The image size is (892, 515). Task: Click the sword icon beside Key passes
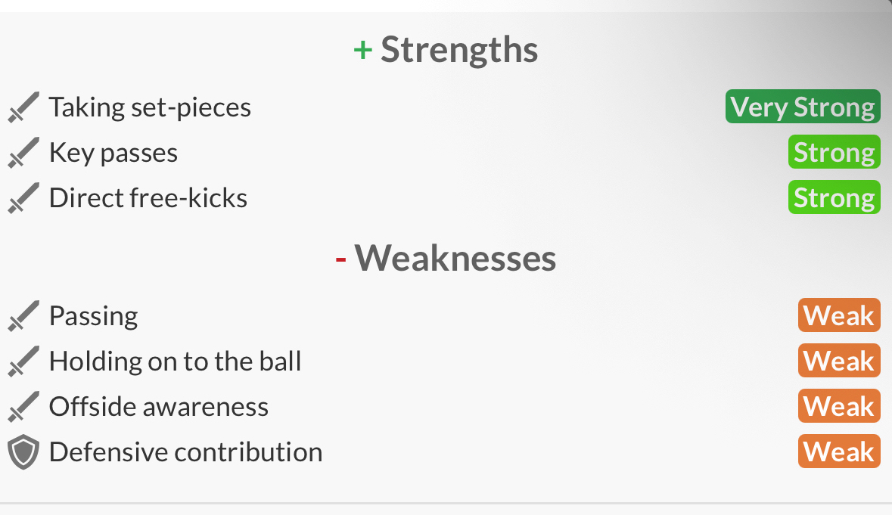click(x=23, y=152)
